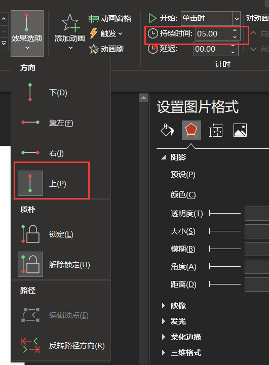
Task: Choose direction 右(I)
Action: pyautogui.click(x=61, y=153)
